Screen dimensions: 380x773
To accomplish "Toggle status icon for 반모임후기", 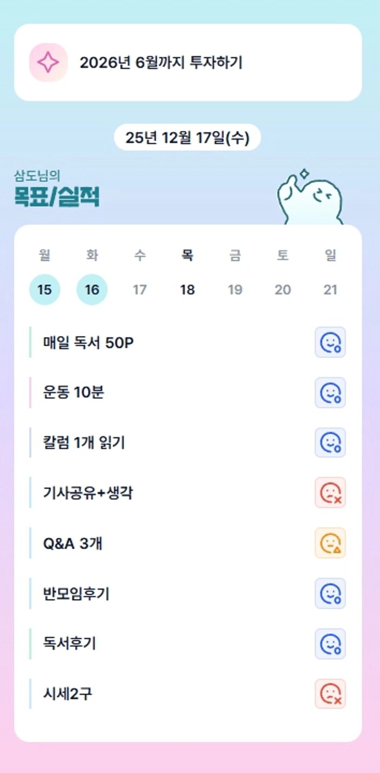I will pyautogui.click(x=330, y=593).
